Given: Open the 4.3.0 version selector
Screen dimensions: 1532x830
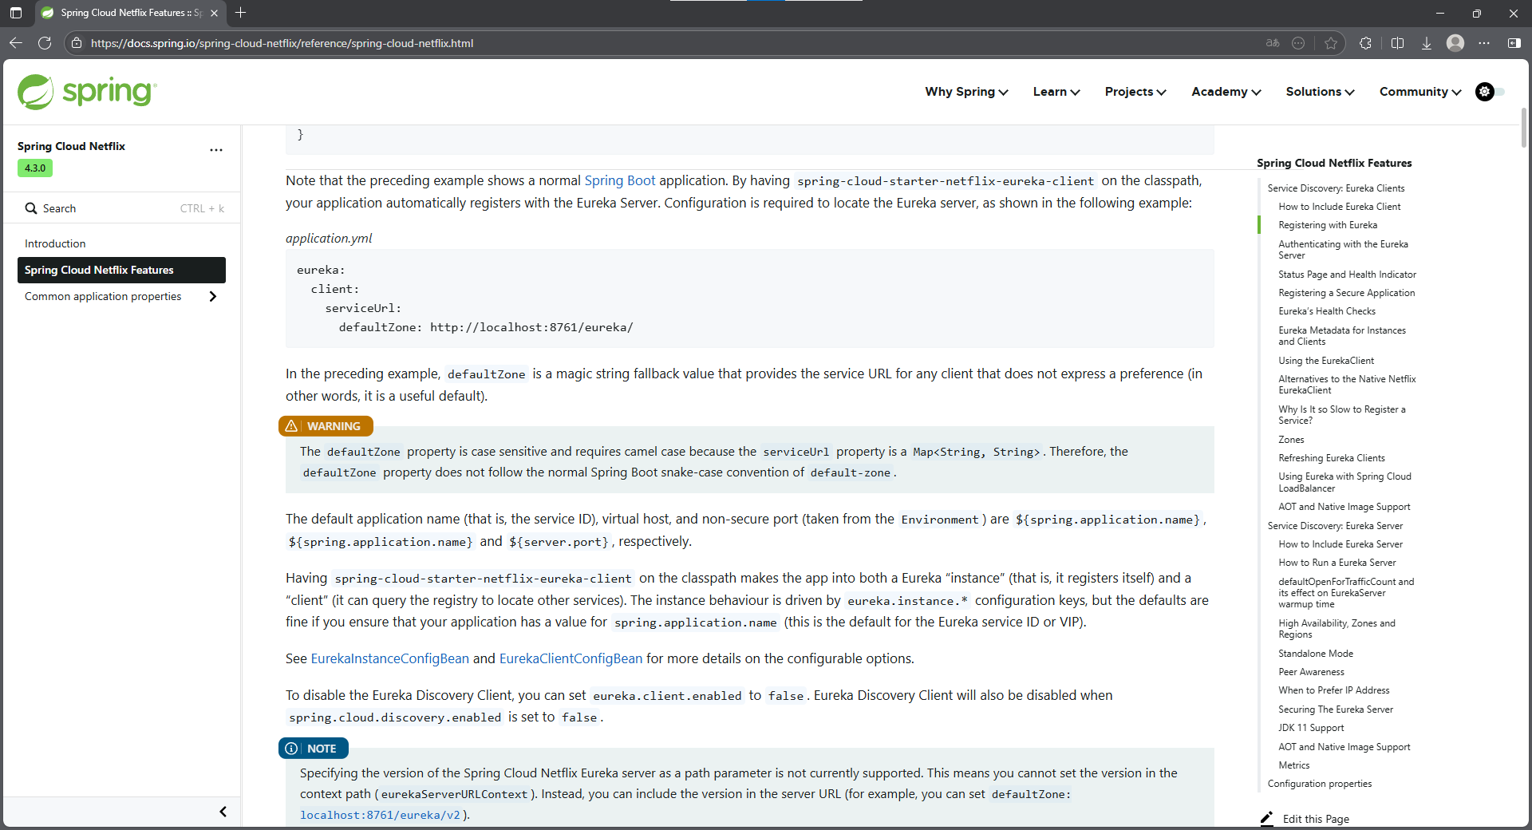Looking at the screenshot, I should tap(35, 168).
